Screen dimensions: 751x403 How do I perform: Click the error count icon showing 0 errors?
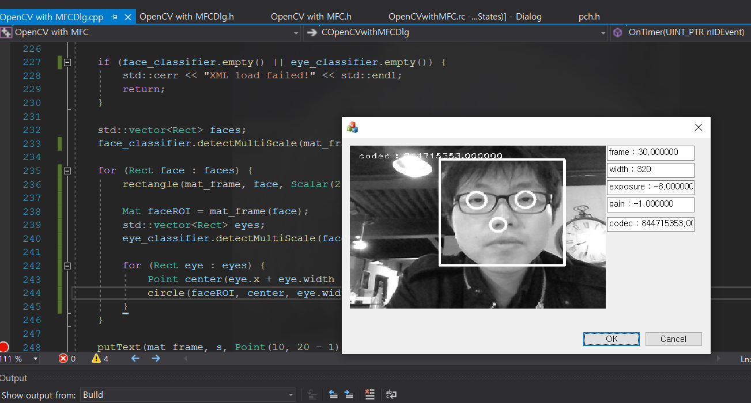coord(63,358)
